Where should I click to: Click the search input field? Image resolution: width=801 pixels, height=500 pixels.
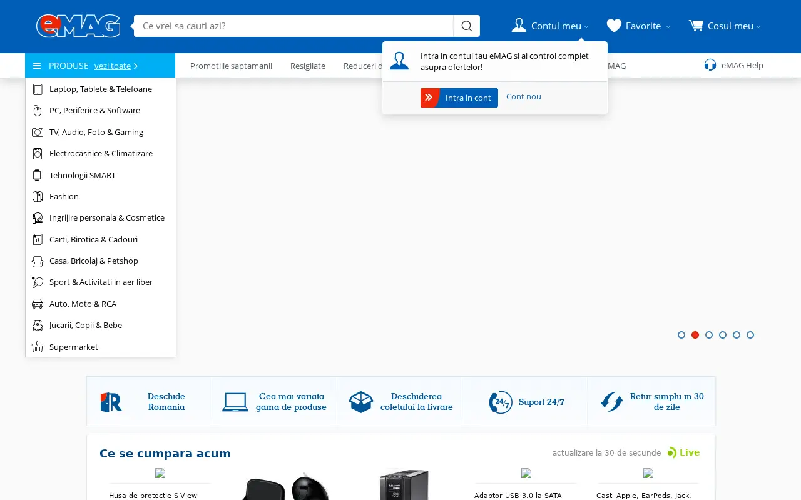coord(293,26)
